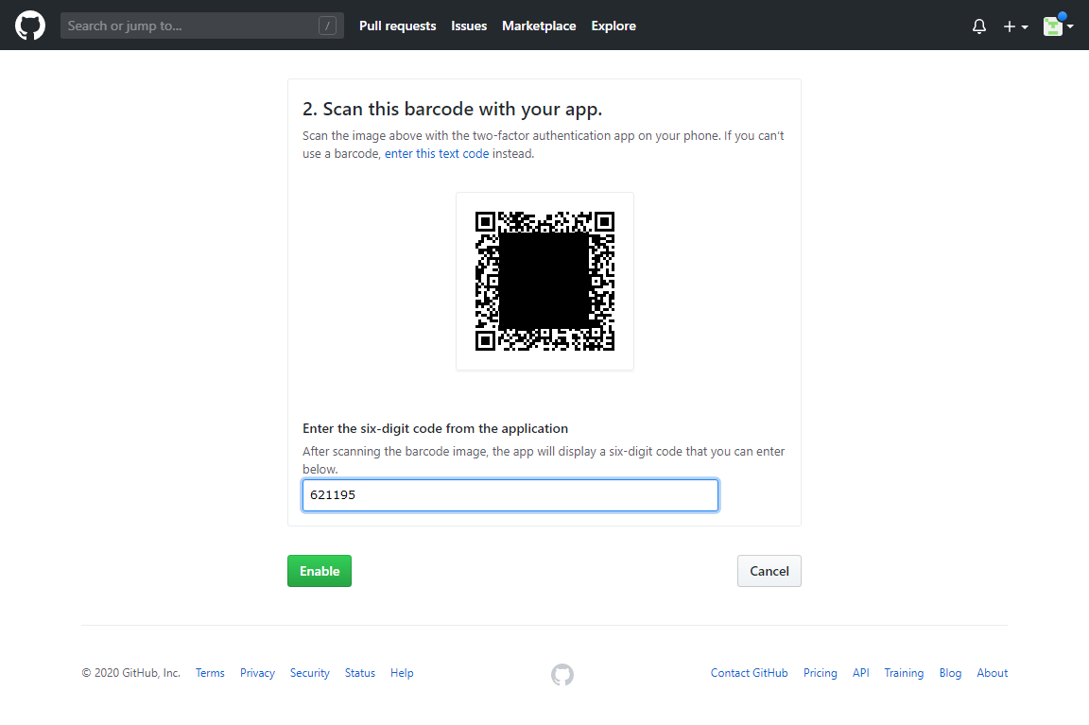This screenshot has width=1089, height=725.
Task: Click Contact GitHub in the footer
Action: tap(749, 673)
